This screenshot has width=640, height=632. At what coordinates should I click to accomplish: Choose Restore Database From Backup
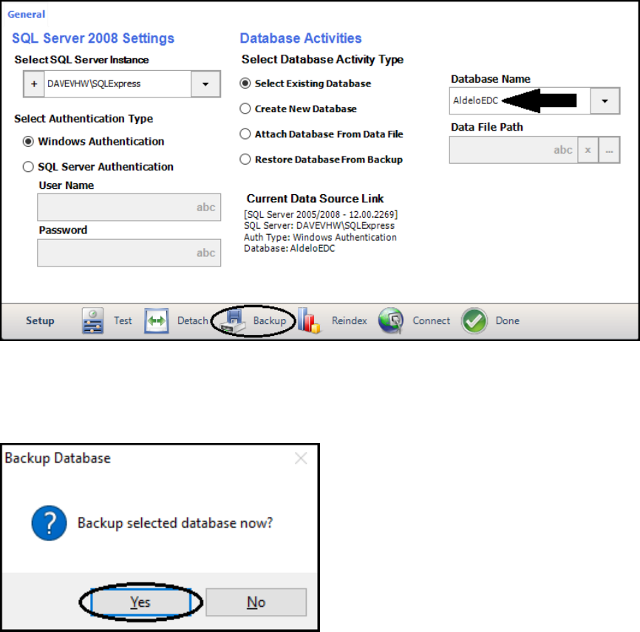point(245,159)
